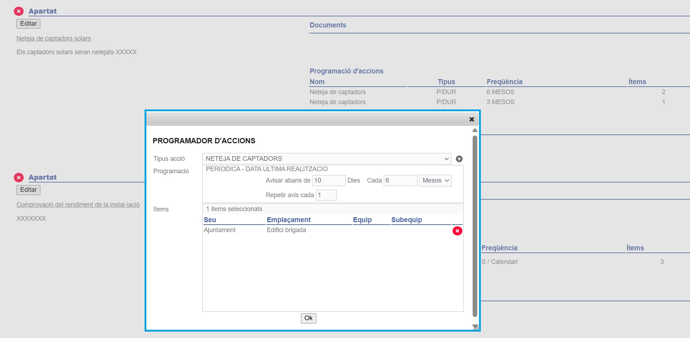Click the 3 MESOS frequency cell
This screenshot has height=338, width=690.
click(500, 102)
